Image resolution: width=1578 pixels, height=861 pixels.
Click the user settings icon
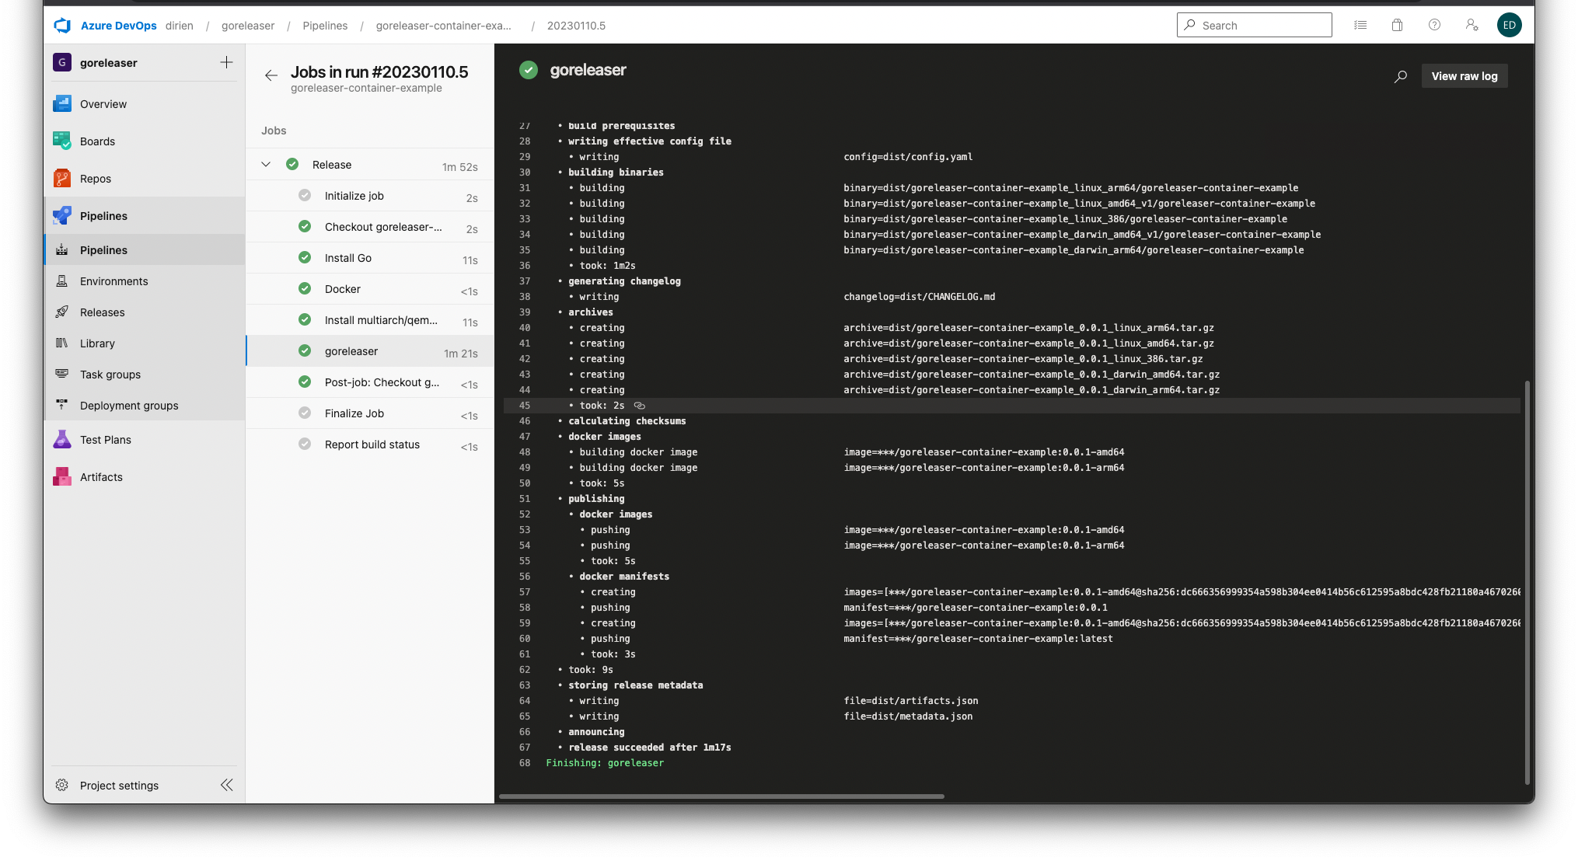pos(1472,25)
